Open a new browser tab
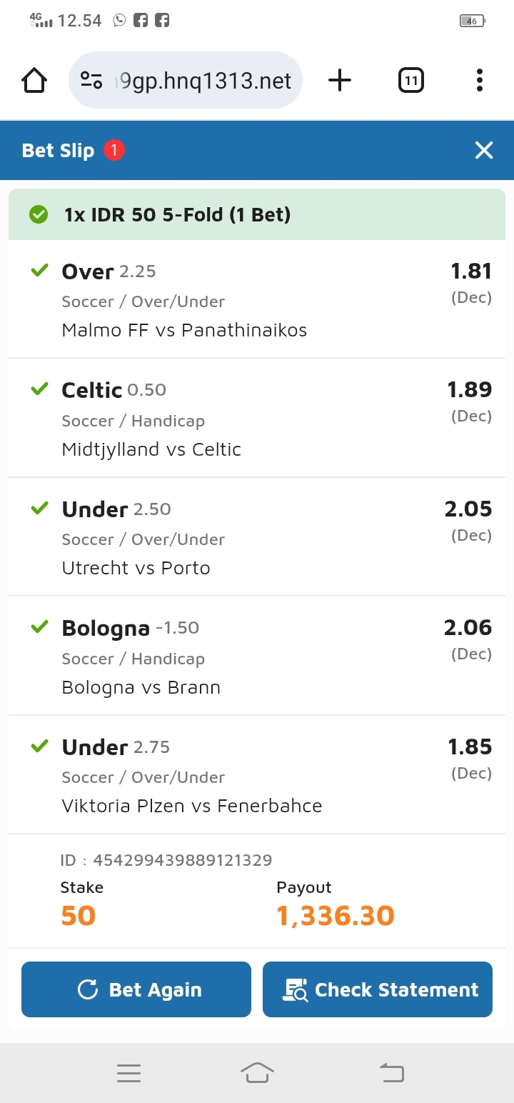Screen dimensions: 514x1103 340,81
